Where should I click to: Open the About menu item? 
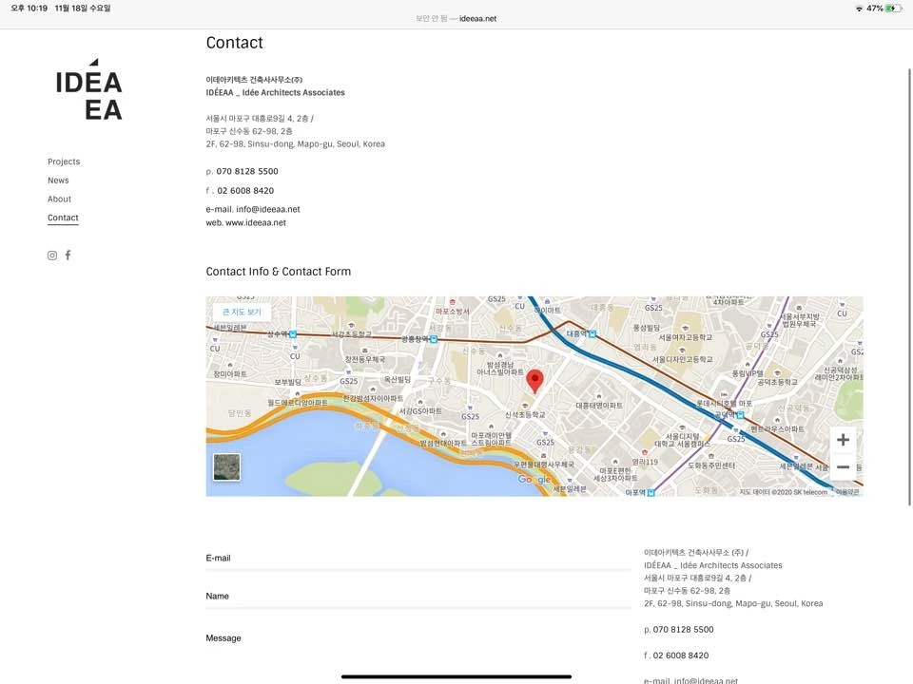click(59, 199)
